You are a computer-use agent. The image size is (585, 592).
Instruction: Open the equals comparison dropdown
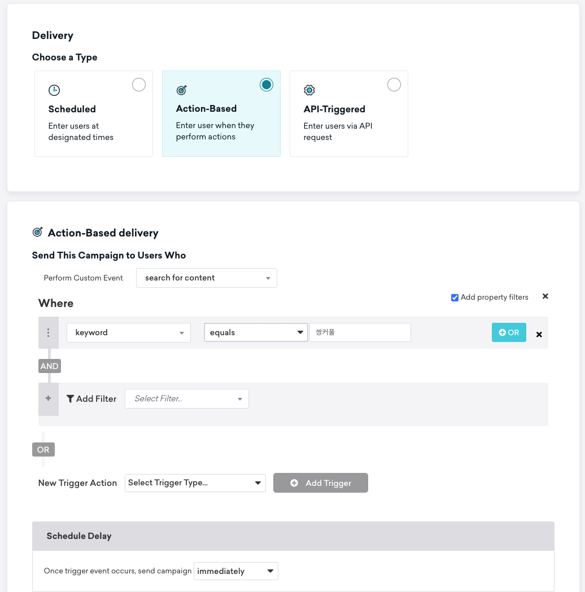[x=256, y=332]
